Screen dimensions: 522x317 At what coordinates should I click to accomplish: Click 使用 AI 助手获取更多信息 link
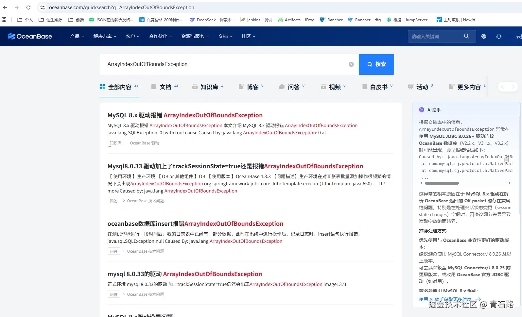(450, 299)
